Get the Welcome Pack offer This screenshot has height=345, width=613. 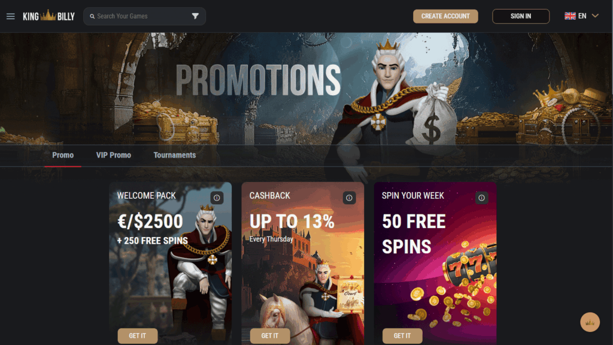(138, 335)
